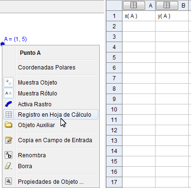
Task: Select spreadsheet cell containing x( A )
Action: (139, 16)
